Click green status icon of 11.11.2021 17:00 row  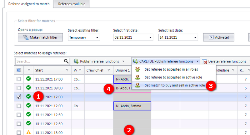[28, 78]
